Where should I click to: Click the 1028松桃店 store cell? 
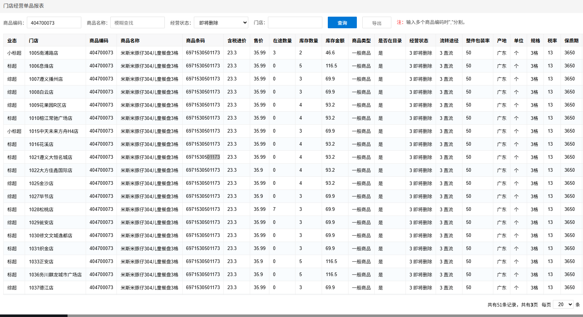[x=41, y=209]
